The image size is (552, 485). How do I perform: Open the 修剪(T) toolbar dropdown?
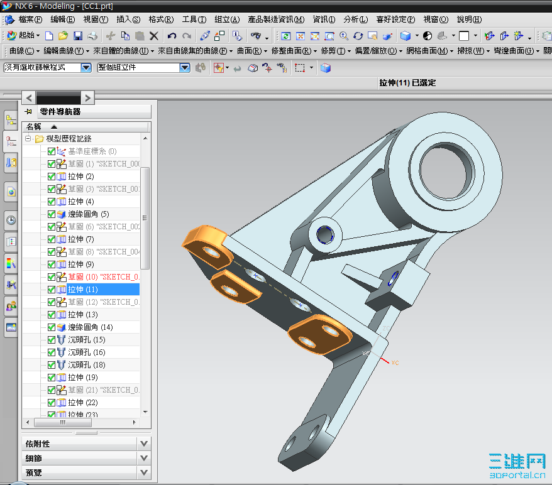click(x=336, y=51)
